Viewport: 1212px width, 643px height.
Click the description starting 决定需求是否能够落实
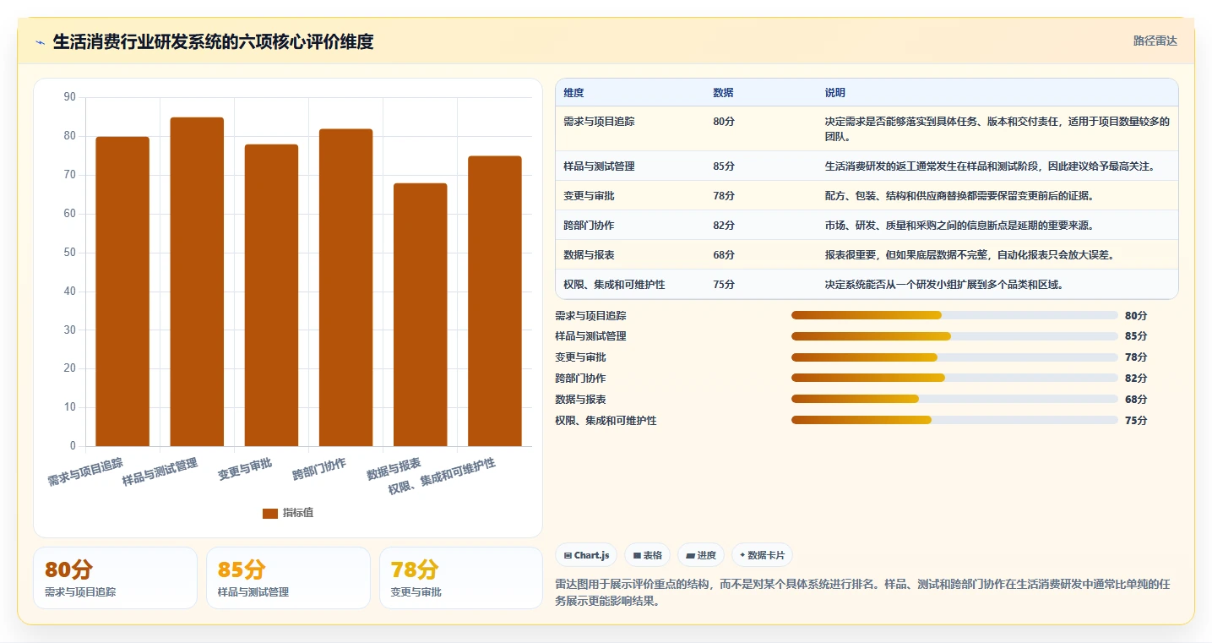click(997, 128)
